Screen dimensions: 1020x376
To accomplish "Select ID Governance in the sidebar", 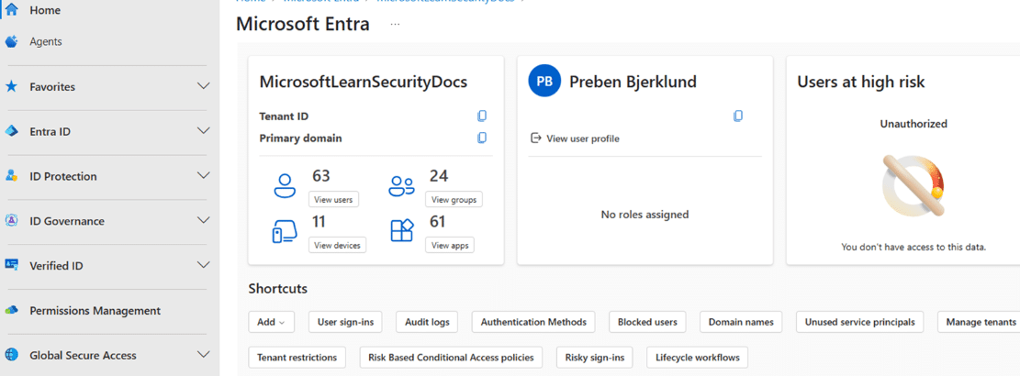I will pos(66,221).
